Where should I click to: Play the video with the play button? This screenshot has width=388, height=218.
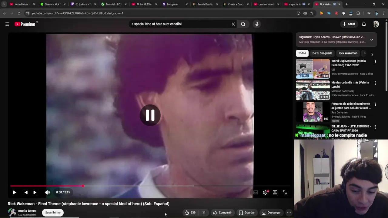tap(14, 192)
